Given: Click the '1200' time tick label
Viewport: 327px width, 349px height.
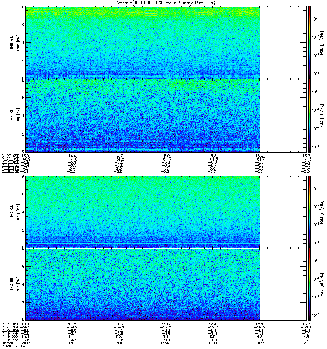Looking at the screenshot, I should 307,343.
